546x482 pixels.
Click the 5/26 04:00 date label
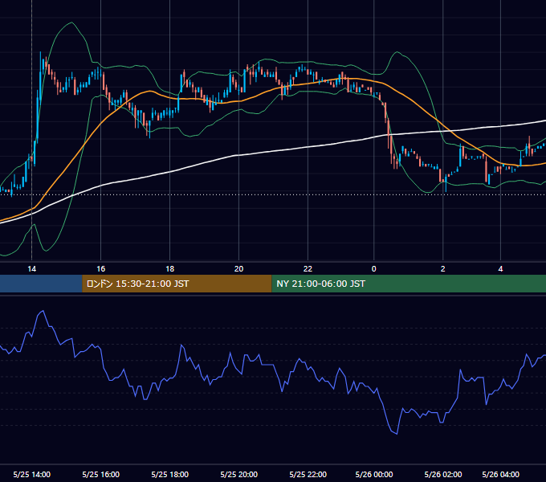(500, 474)
